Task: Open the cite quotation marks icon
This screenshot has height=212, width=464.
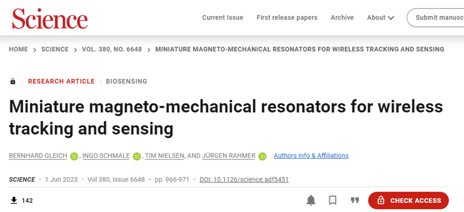Action: point(355,200)
